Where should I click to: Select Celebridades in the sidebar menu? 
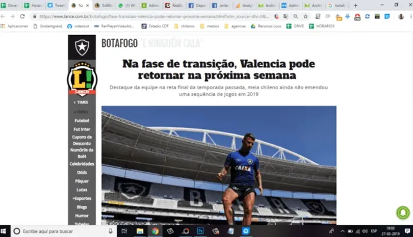(x=81, y=163)
